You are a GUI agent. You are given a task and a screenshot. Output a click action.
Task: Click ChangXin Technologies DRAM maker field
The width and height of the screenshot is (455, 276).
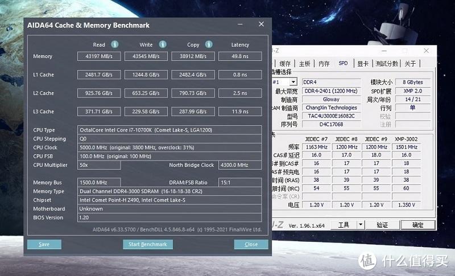click(x=331, y=108)
